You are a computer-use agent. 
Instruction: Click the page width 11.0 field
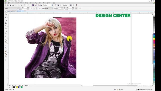click(x=24, y=8)
